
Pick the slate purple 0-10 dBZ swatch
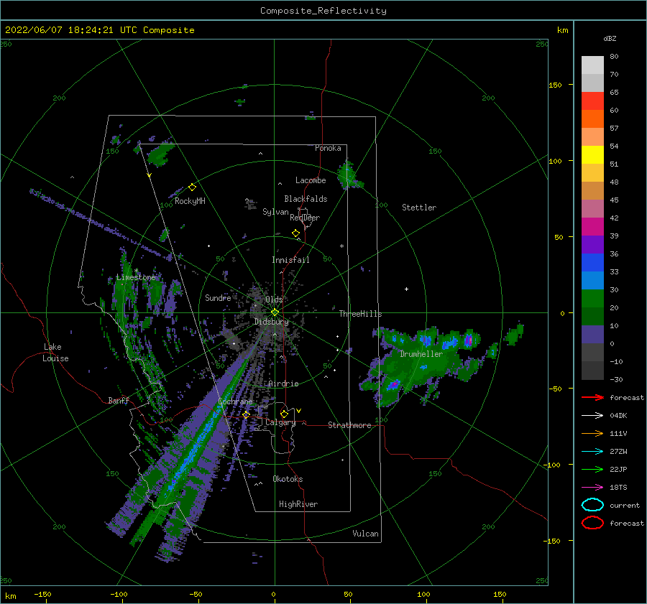592,335
